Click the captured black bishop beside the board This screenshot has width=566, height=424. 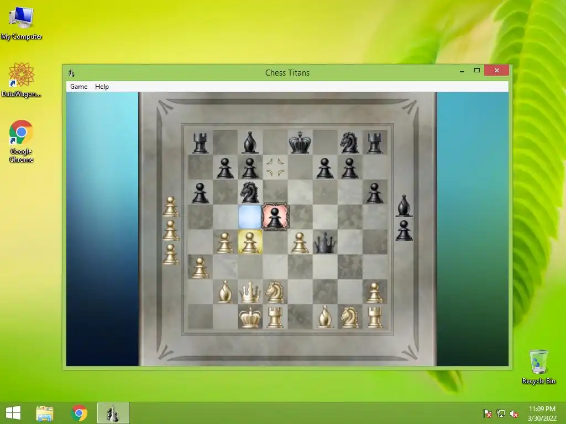[x=404, y=205]
